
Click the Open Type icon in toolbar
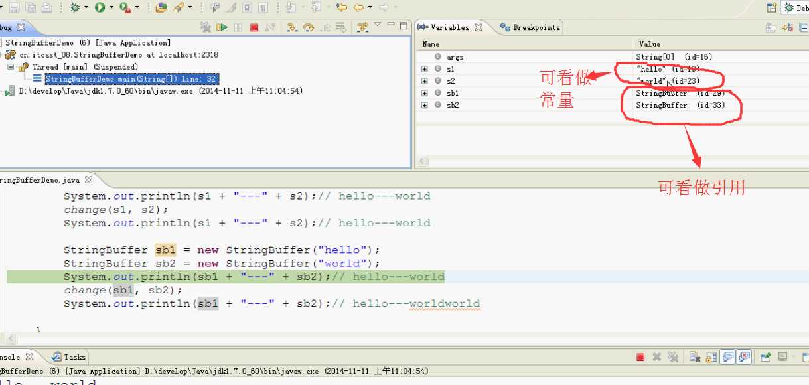point(161,7)
